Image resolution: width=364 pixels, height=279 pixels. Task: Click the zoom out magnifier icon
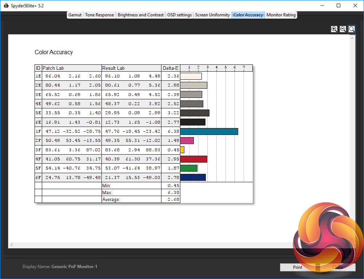343,29
